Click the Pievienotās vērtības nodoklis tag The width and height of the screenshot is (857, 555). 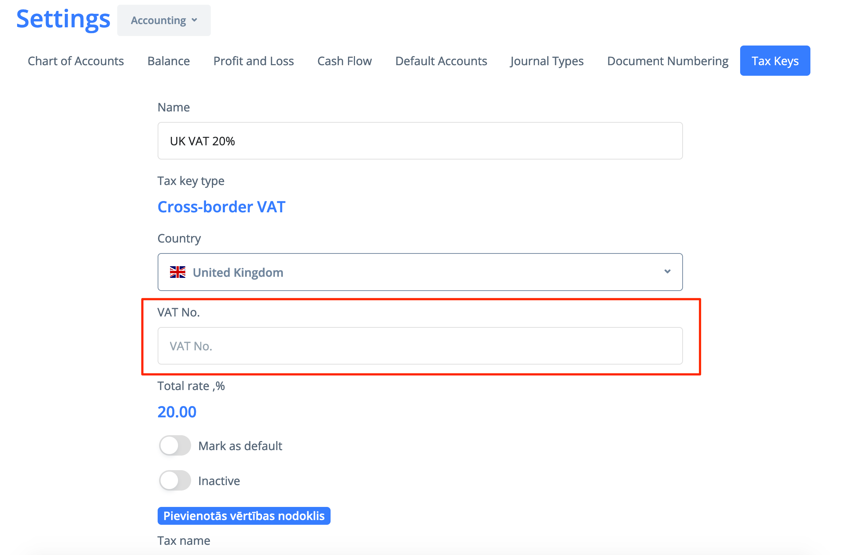point(244,516)
